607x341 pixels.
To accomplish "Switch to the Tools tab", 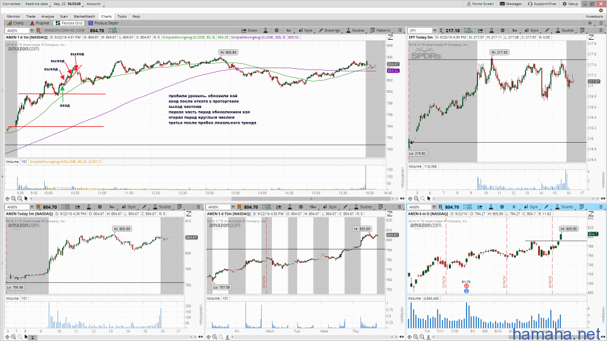I will [122, 16].
